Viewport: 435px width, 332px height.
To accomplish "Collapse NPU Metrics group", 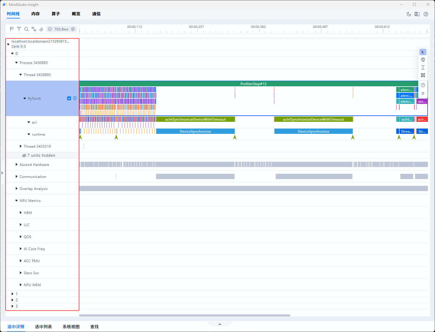I will 16,200.
